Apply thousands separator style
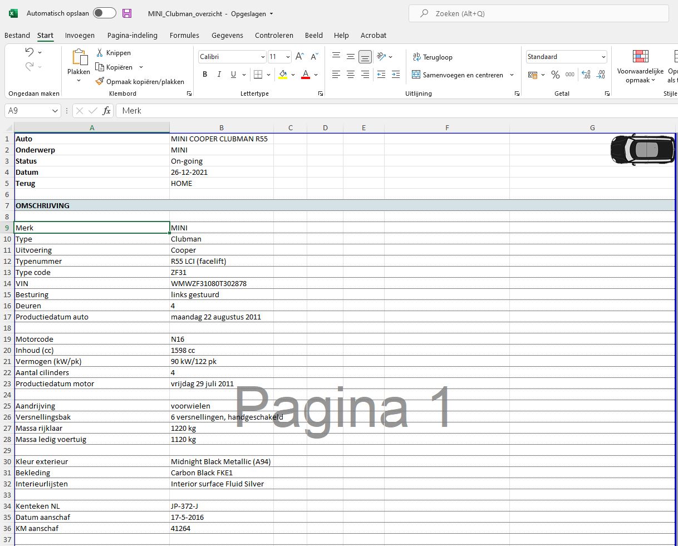The image size is (678, 546). click(570, 75)
